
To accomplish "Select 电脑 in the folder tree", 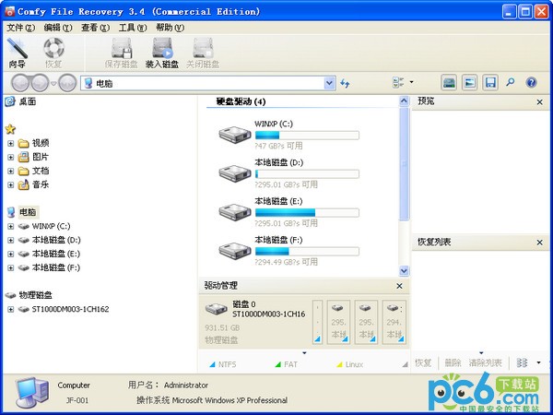I will [28, 212].
